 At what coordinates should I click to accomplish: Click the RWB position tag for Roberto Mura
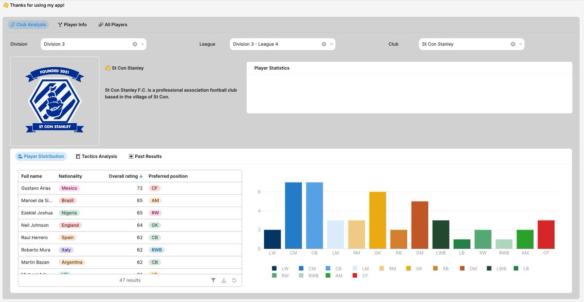pyautogui.click(x=157, y=250)
